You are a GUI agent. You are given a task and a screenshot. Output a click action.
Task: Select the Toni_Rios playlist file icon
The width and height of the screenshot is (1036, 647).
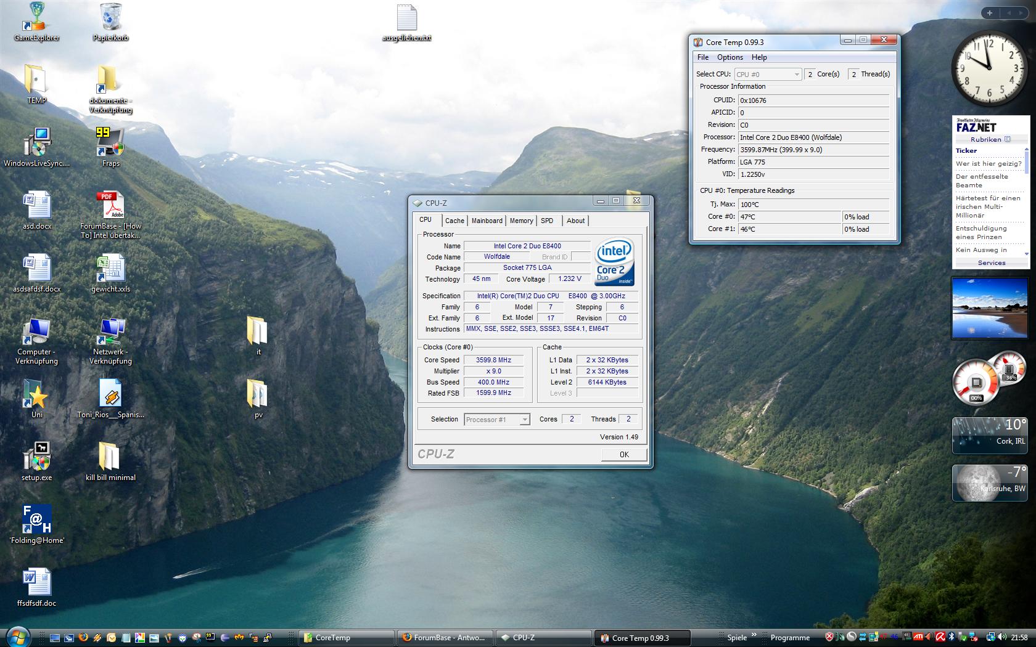(110, 399)
